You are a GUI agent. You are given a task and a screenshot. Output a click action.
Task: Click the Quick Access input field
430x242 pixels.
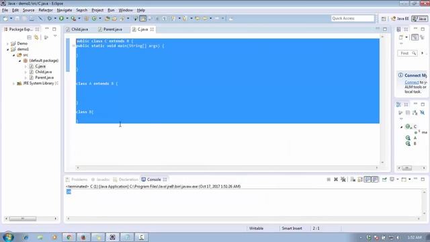pos(352,18)
